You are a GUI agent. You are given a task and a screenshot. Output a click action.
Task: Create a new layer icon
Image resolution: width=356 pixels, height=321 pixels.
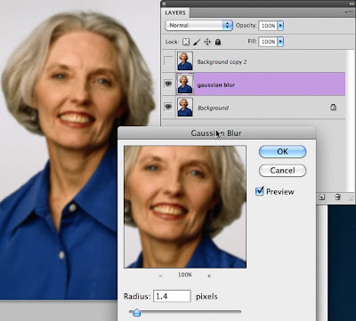click(322, 197)
